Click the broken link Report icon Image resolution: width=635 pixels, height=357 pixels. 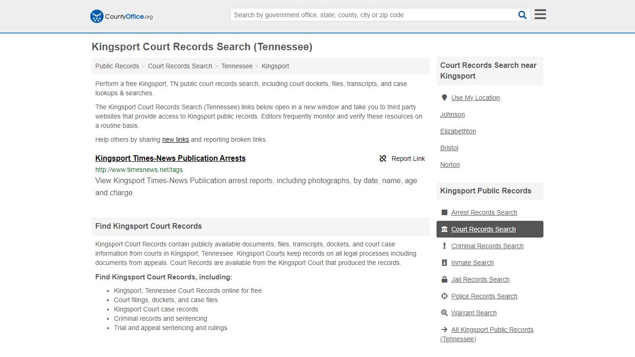[x=383, y=159]
